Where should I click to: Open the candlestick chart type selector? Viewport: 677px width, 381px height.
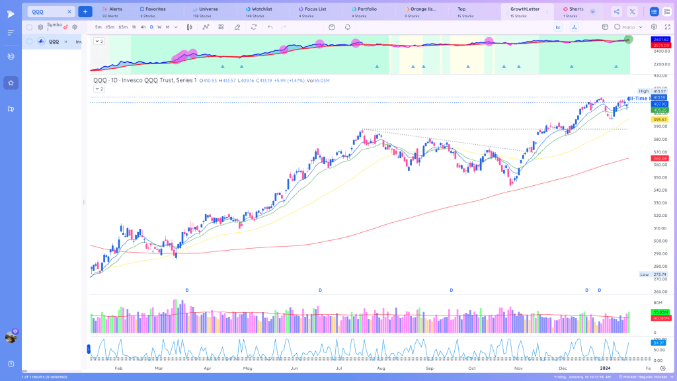click(189, 27)
